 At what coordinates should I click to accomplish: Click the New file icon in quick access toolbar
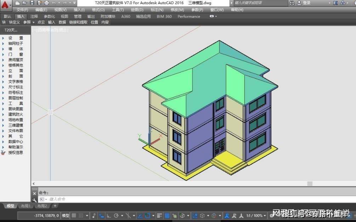pos(17,3)
